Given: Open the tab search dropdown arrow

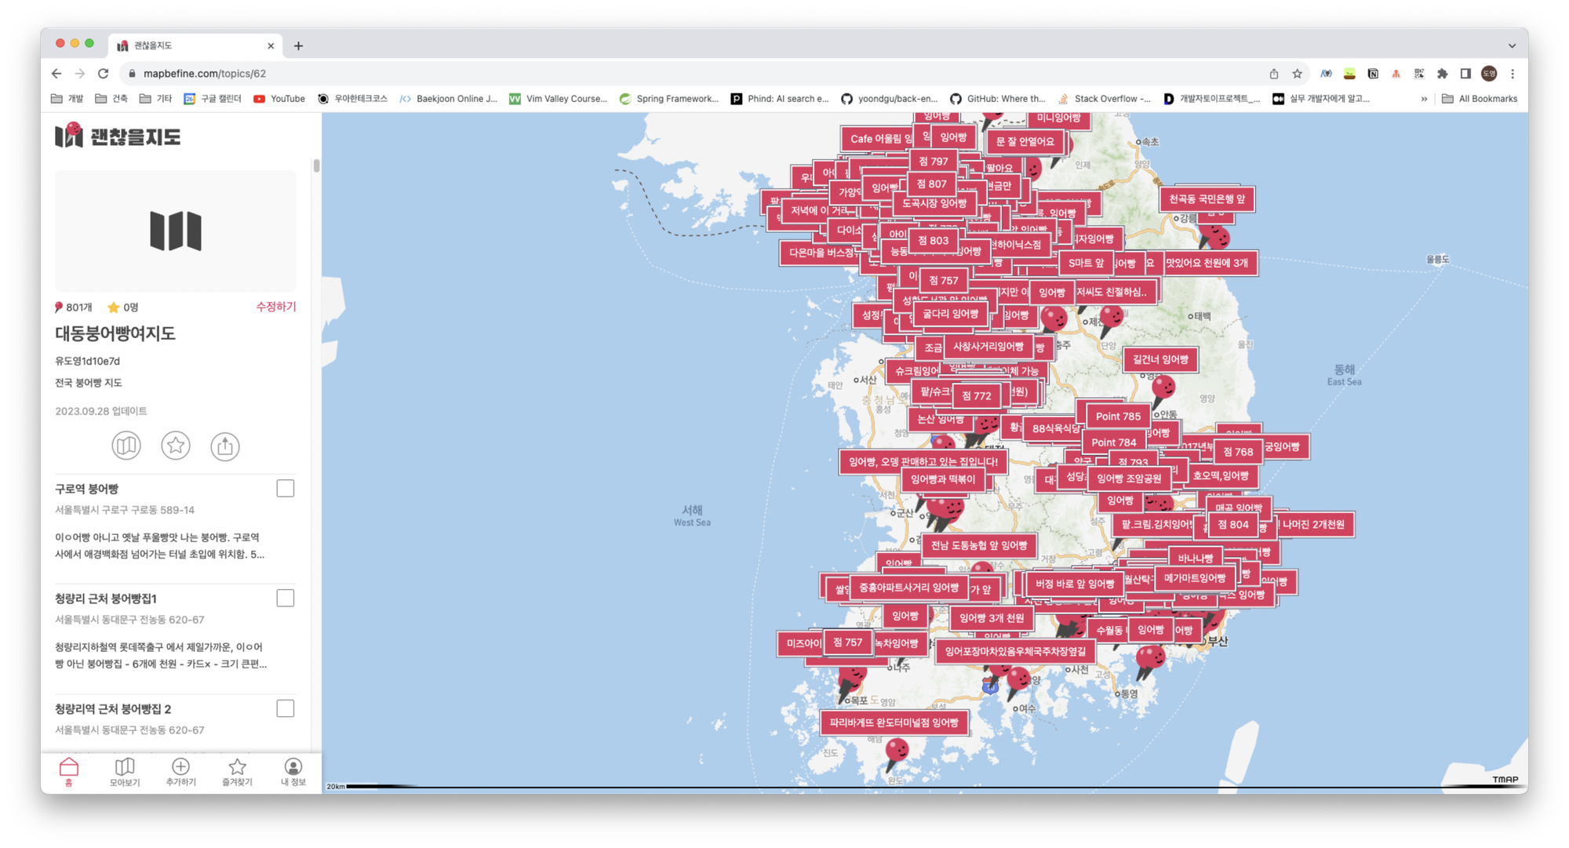Looking at the screenshot, I should pyautogui.click(x=1512, y=45).
